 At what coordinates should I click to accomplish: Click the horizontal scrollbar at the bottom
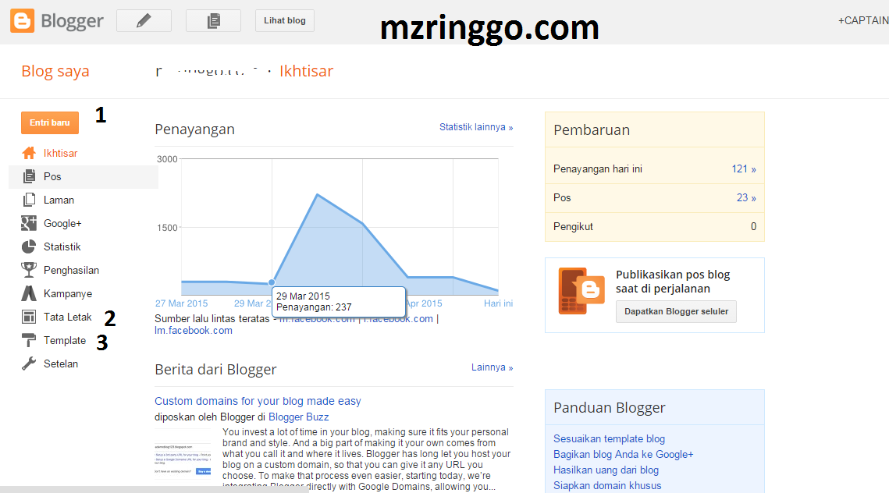155,489
